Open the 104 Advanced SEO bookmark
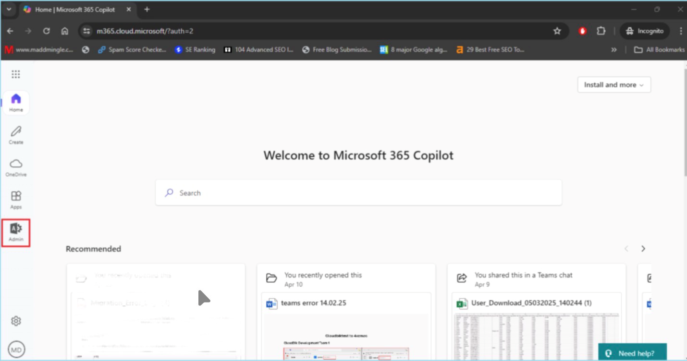687x361 pixels. pyautogui.click(x=258, y=49)
